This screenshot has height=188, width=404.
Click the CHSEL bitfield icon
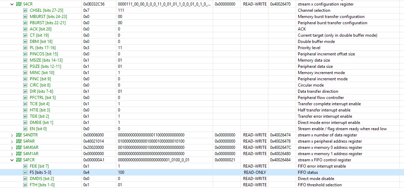click(25, 10)
